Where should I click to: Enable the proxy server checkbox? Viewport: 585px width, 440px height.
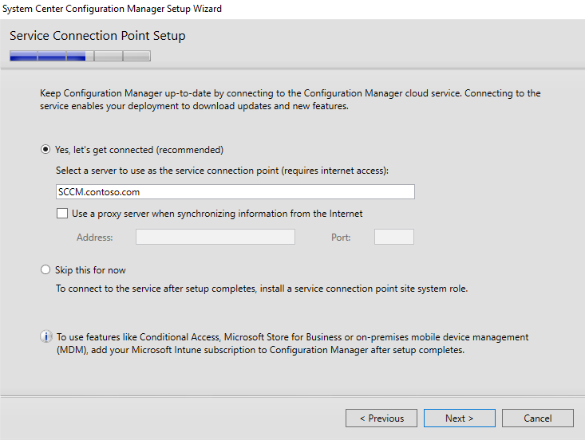point(62,214)
